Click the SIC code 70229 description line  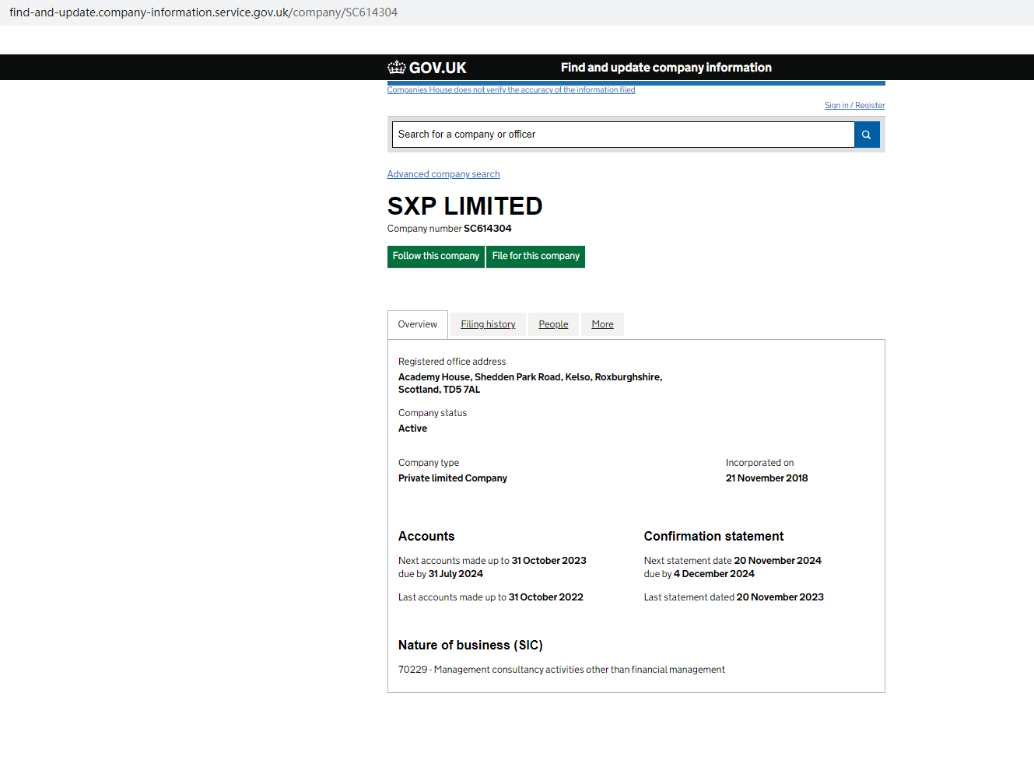click(562, 670)
